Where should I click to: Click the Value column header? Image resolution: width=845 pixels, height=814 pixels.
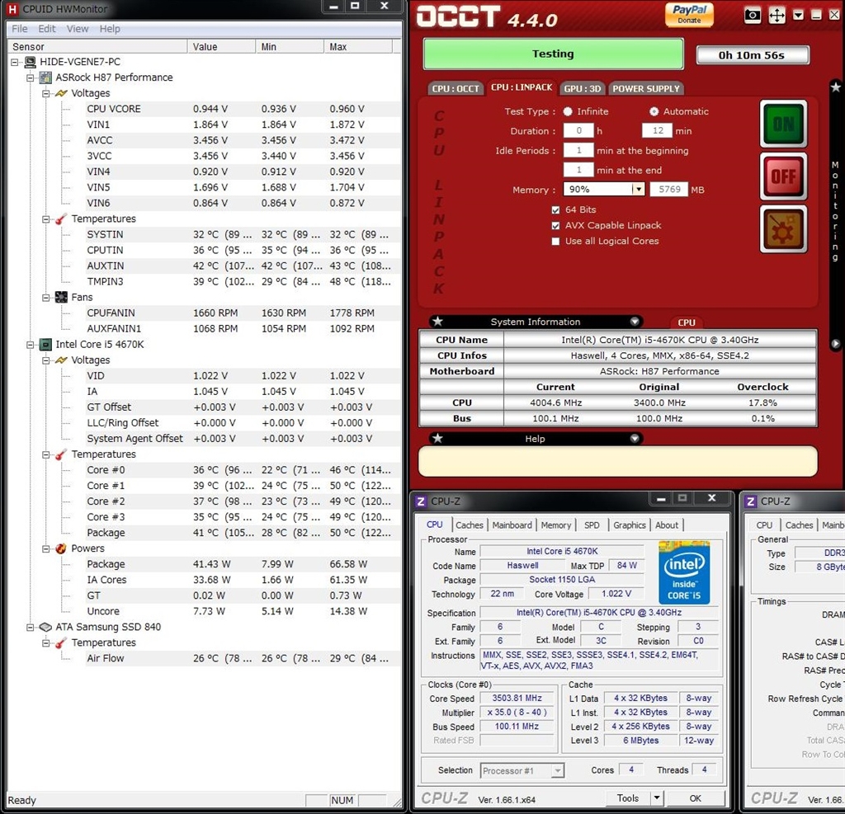tap(221, 46)
